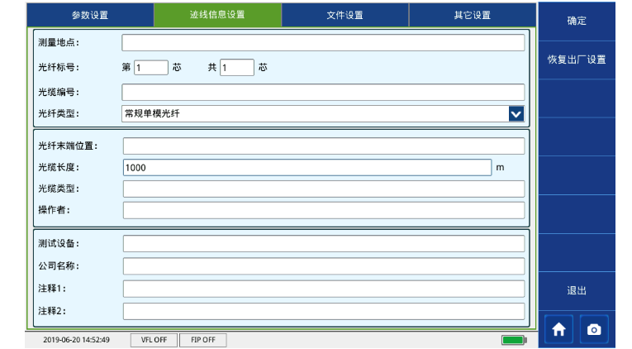Edit the 光缆长度 field showing 1000
This screenshot has width=632, height=349.
pos(307,167)
